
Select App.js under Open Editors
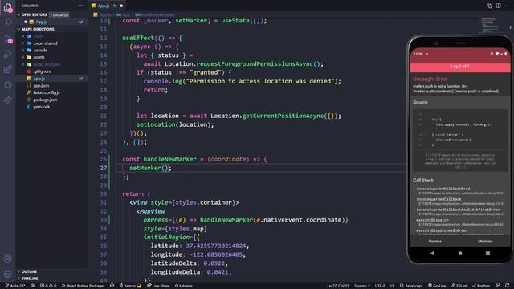click(x=41, y=22)
